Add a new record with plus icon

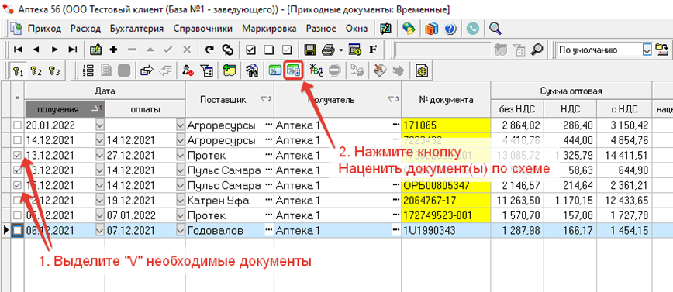click(114, 50)
